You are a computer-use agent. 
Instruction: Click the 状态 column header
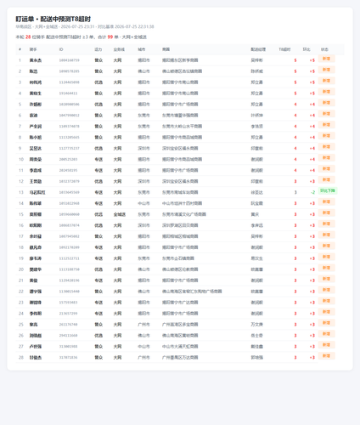(324, 49)
